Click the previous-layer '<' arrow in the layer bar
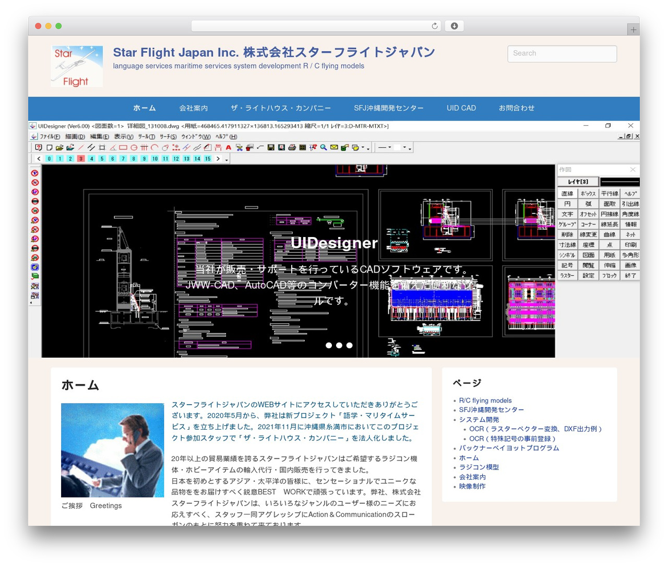This screenshot has height=566, width=668. coord(39,159)
